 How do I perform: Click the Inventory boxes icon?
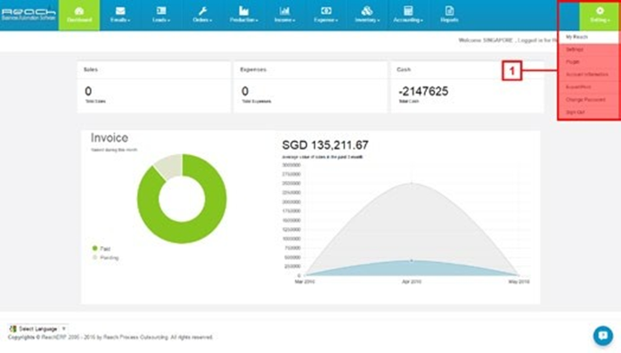pos(367,11)
